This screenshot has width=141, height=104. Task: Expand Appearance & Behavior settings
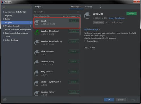(4, 12)
